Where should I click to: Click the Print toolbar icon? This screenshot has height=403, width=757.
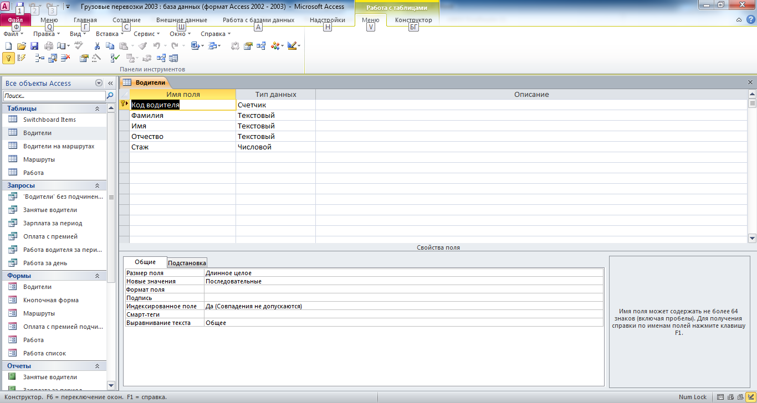(49, 46)
